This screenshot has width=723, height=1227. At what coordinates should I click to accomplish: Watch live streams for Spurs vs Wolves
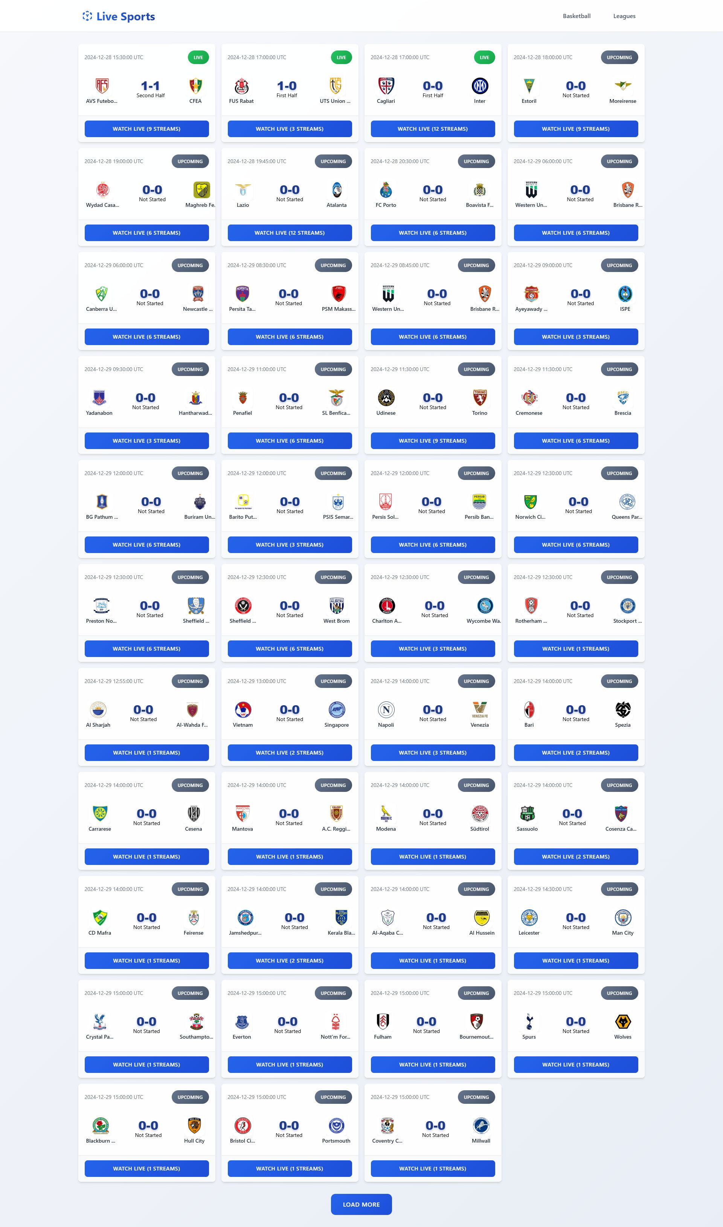point(575,1065)
